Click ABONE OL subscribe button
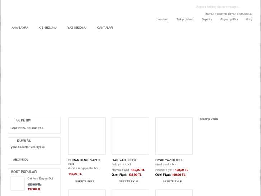The image size is (261, 196). click(21, 160)
